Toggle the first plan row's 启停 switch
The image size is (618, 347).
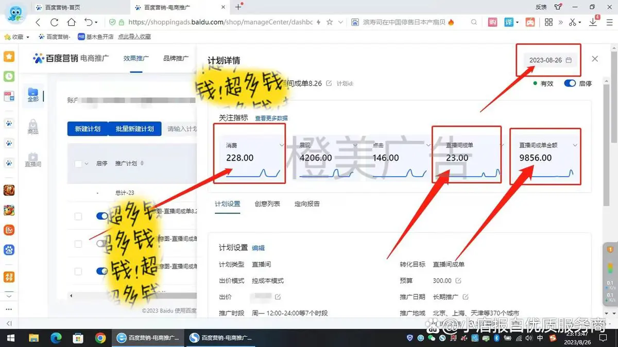pos(101,216)
